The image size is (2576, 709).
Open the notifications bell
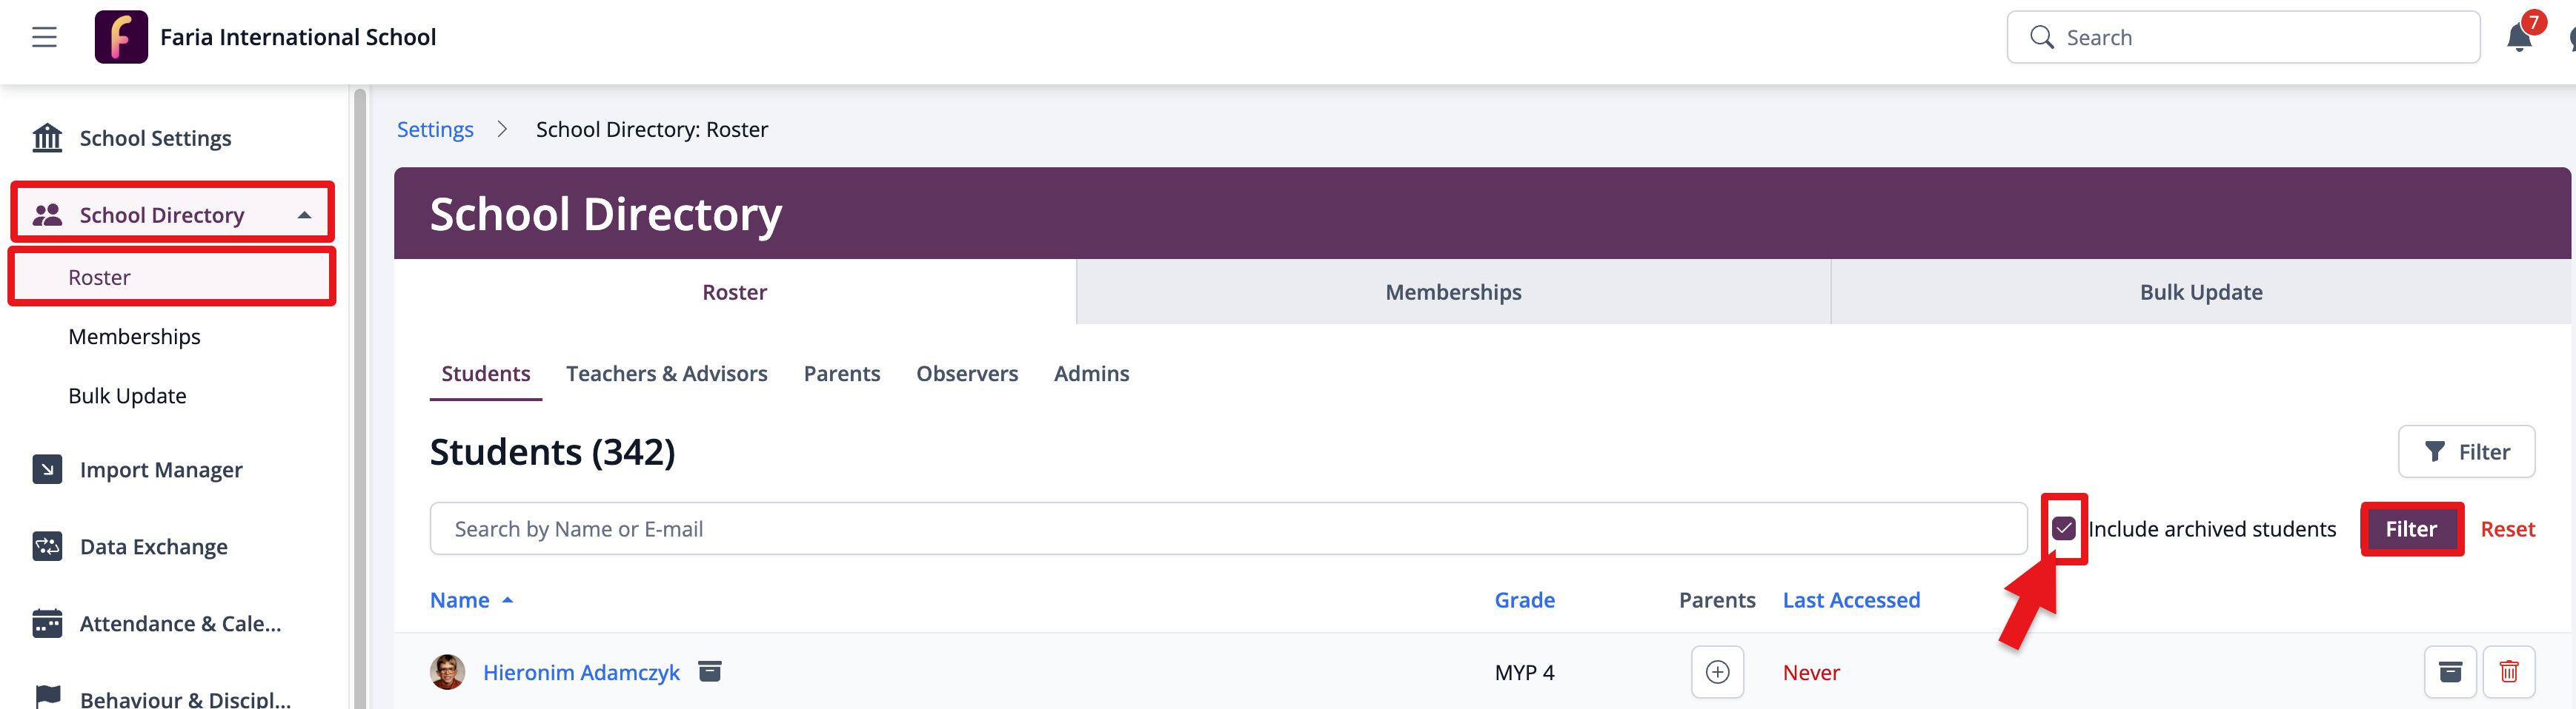coord(2518,38)
